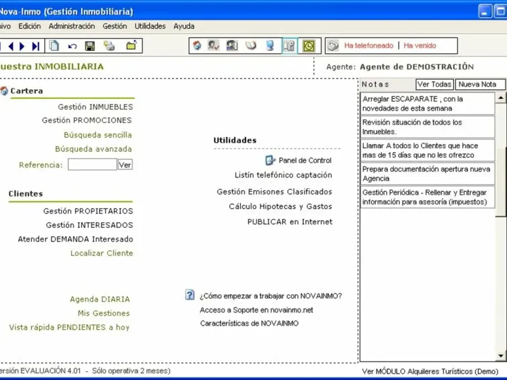Click the green clock icon

point(309,46)
